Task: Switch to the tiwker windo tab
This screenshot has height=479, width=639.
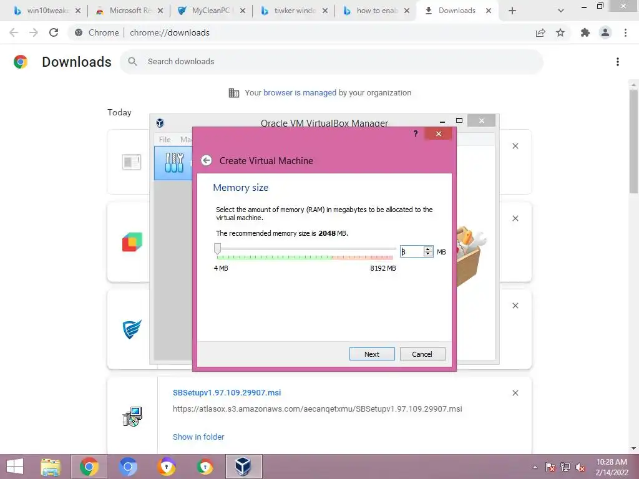Action: click(293, 11)
